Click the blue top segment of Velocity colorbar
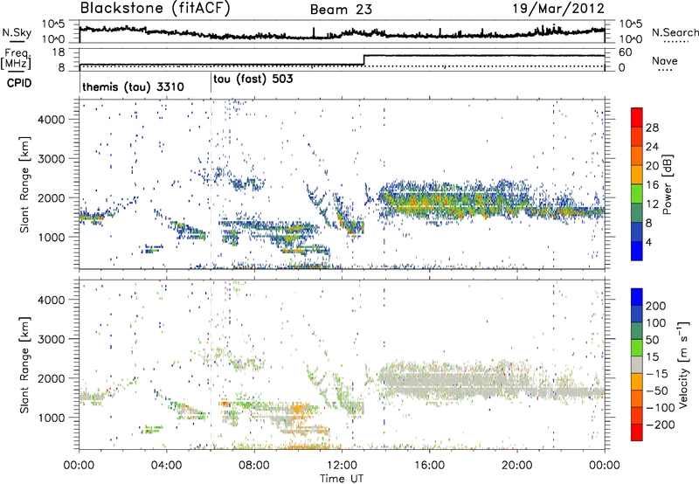Screen dimensions: 699x484 pos(637,297)
